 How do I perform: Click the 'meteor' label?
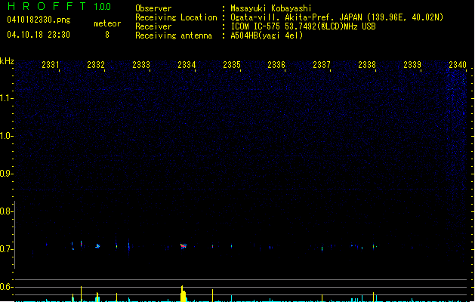coord(107,23)
